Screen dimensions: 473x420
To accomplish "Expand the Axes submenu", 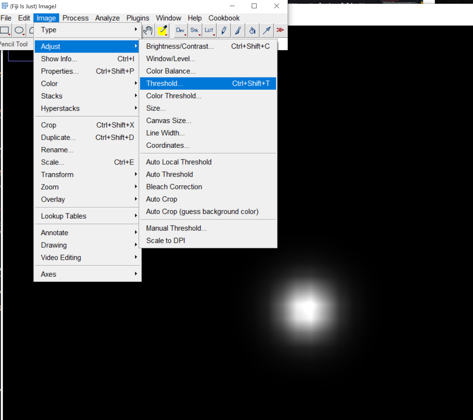I will [87, 274].
